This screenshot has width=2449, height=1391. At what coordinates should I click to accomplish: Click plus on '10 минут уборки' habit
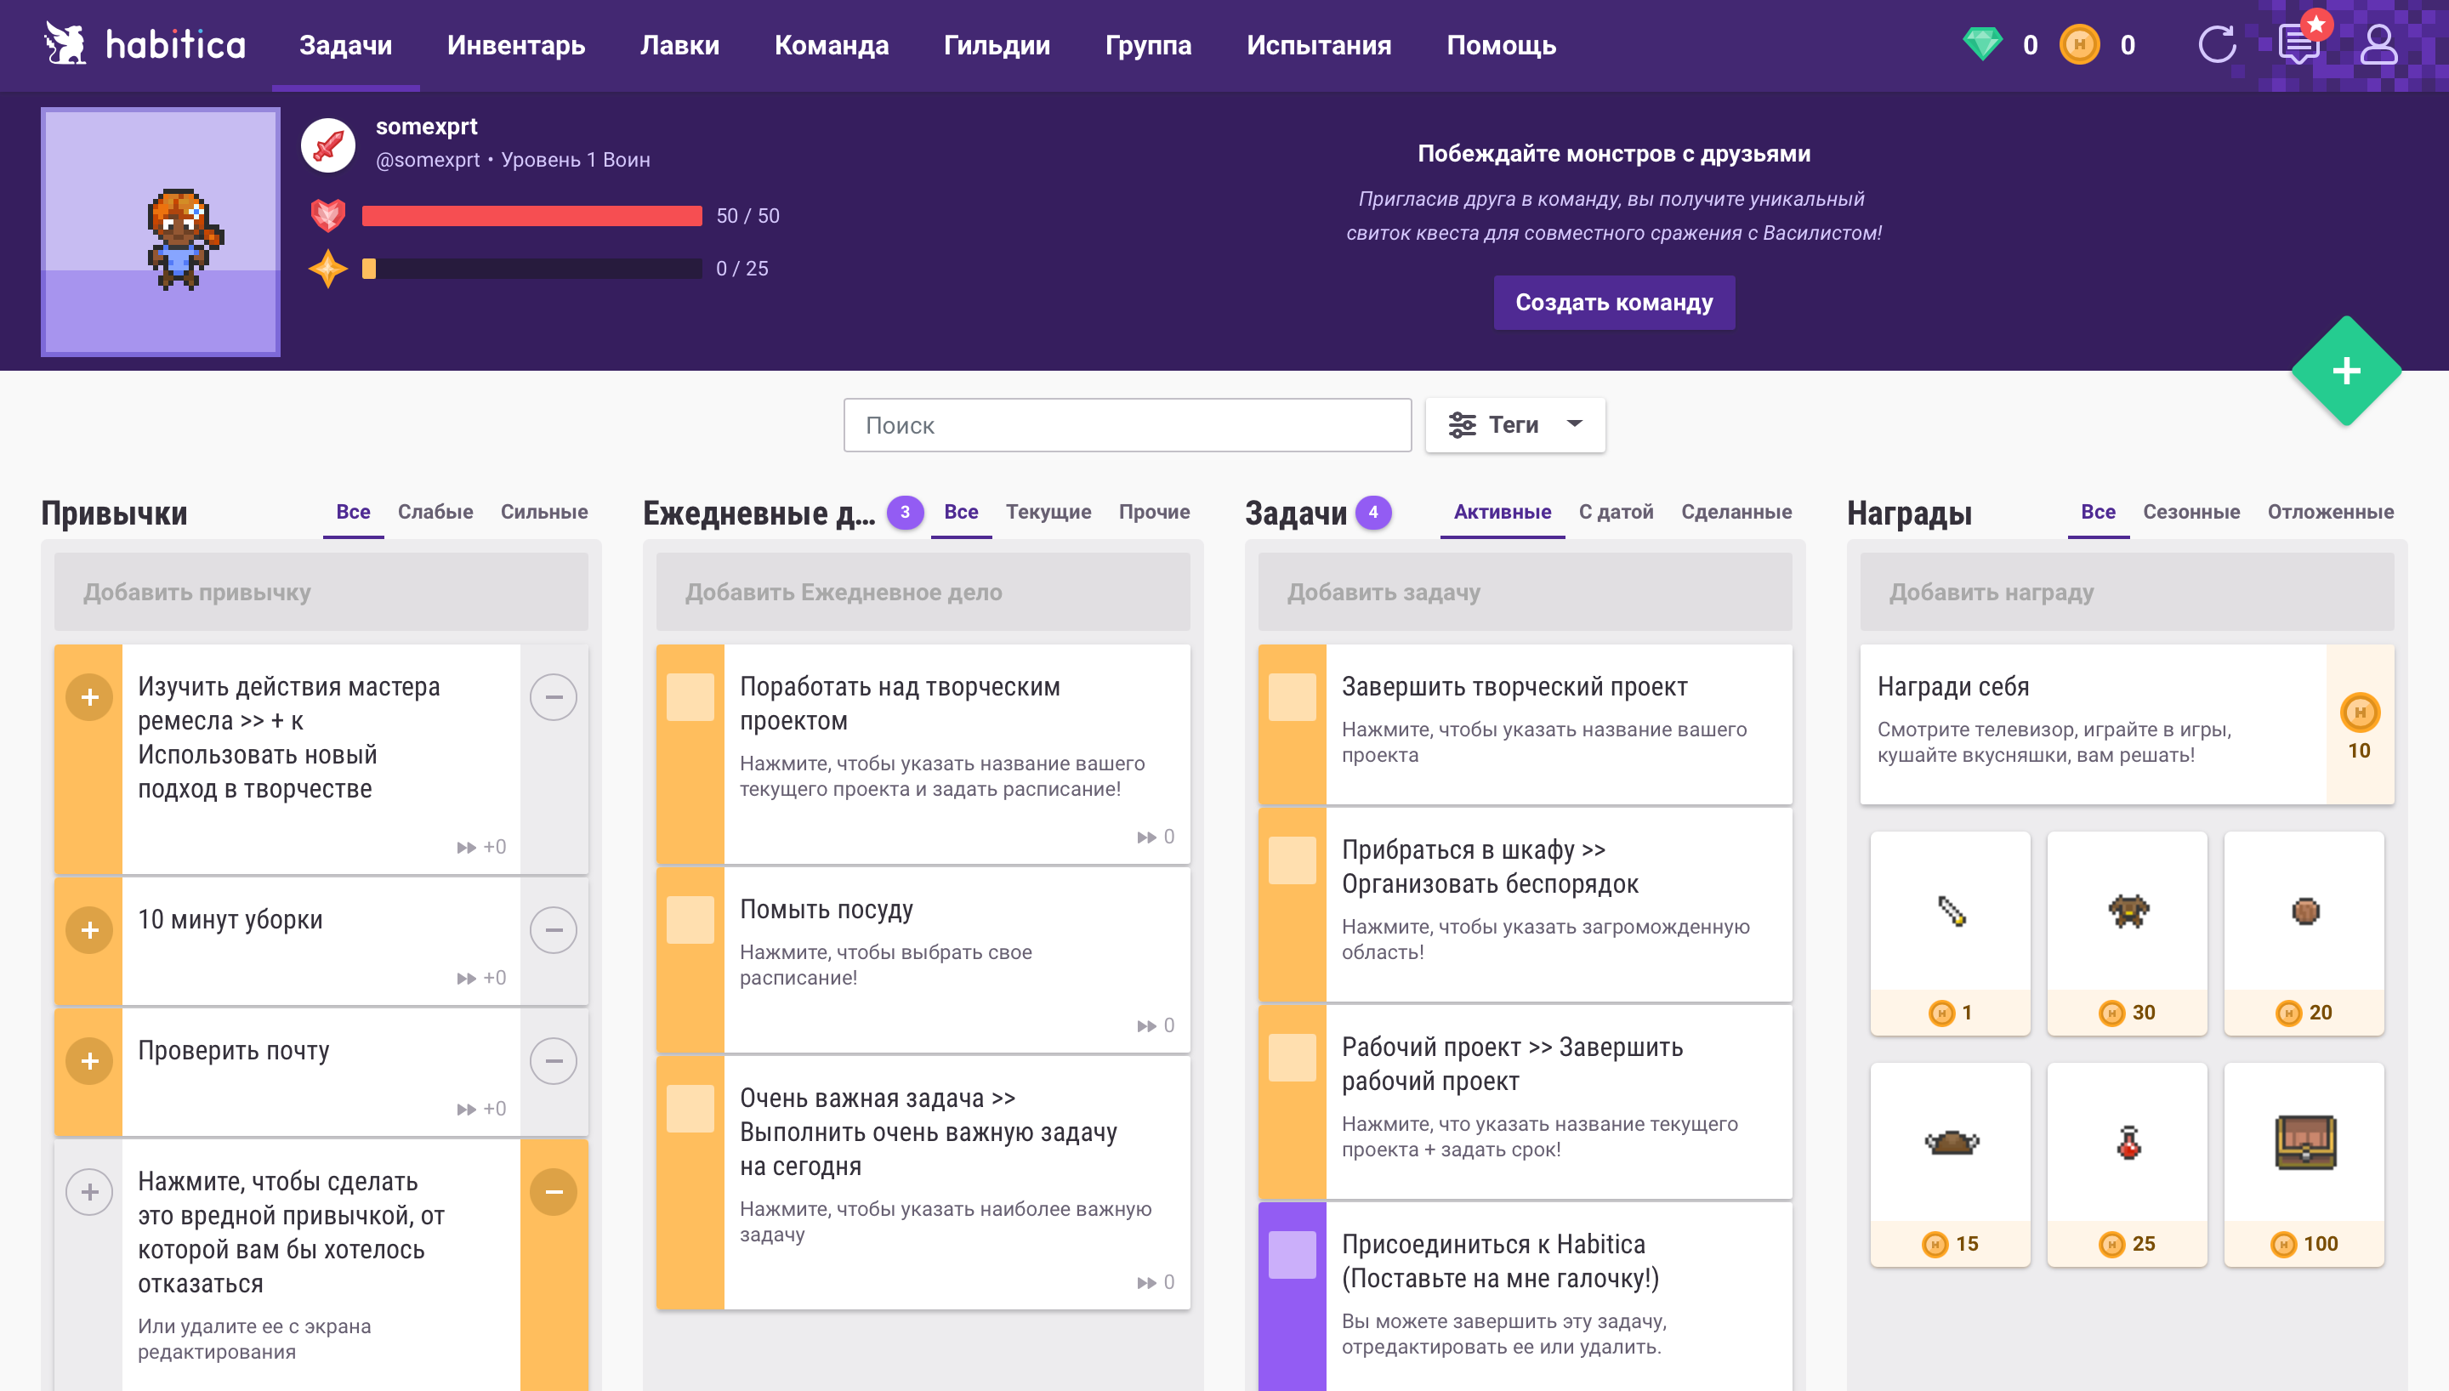click(x=90, y=930)
